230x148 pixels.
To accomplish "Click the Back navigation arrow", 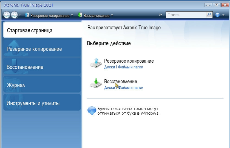I will click(7, 15).
